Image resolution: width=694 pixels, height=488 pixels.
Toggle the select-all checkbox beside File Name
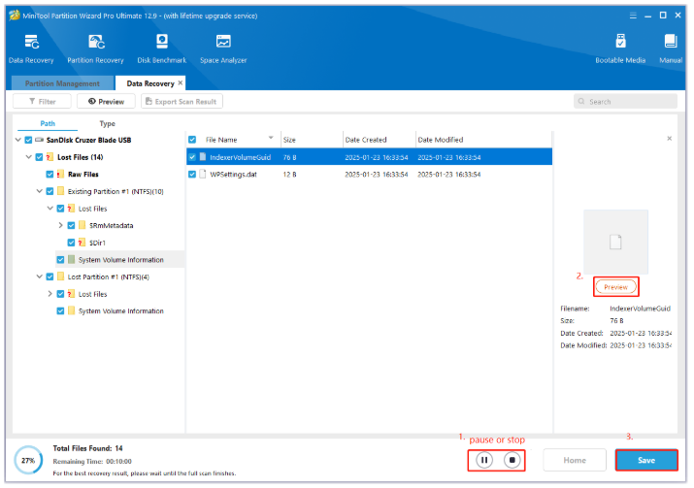(x=192, y=140)
